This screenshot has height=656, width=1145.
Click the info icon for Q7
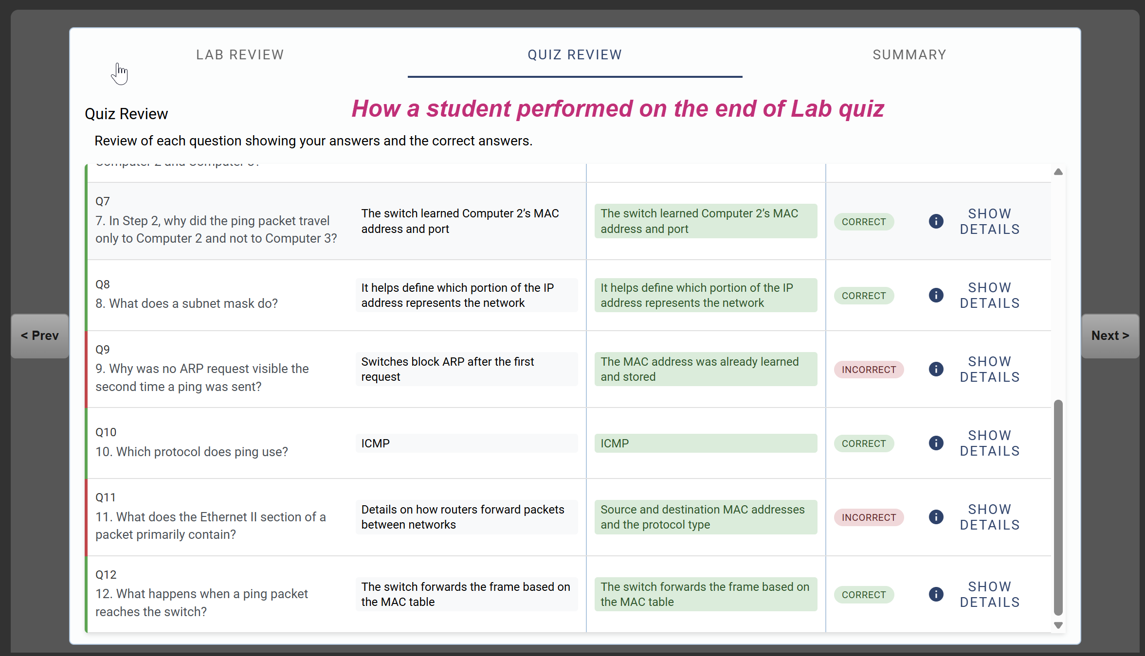pos(936,222)
